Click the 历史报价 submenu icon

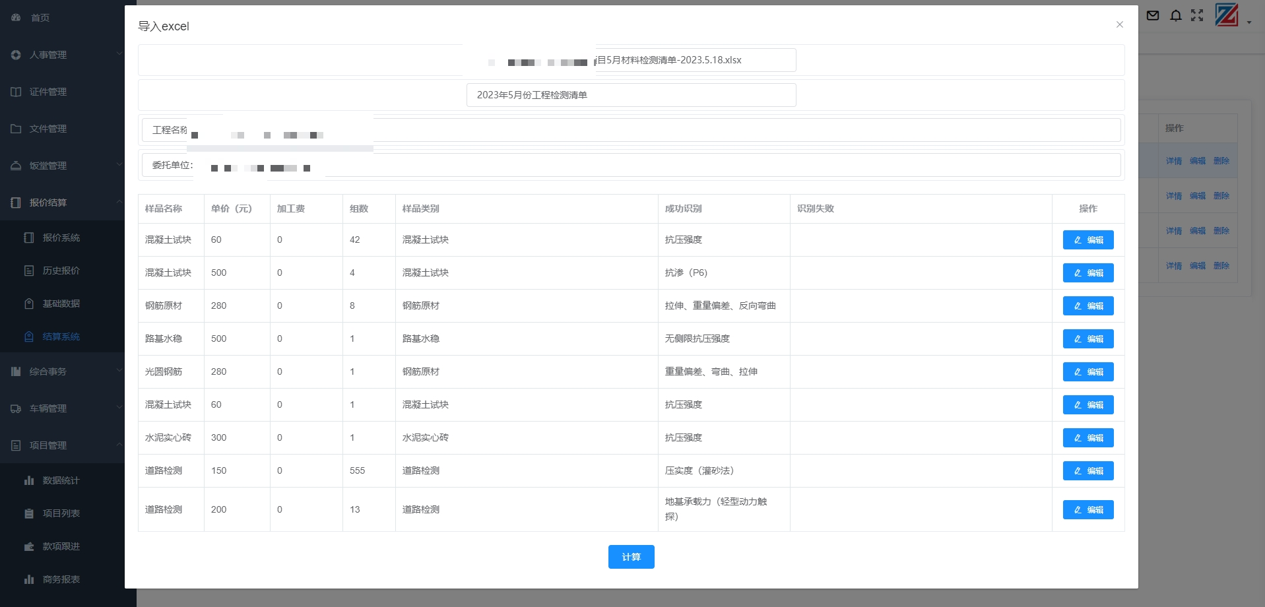(x=29, y=271)
